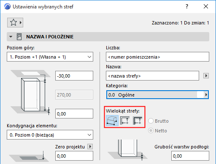Screen dimensions: 216x164
Task: Select the Brutto radio button
Action: (151, 121)
